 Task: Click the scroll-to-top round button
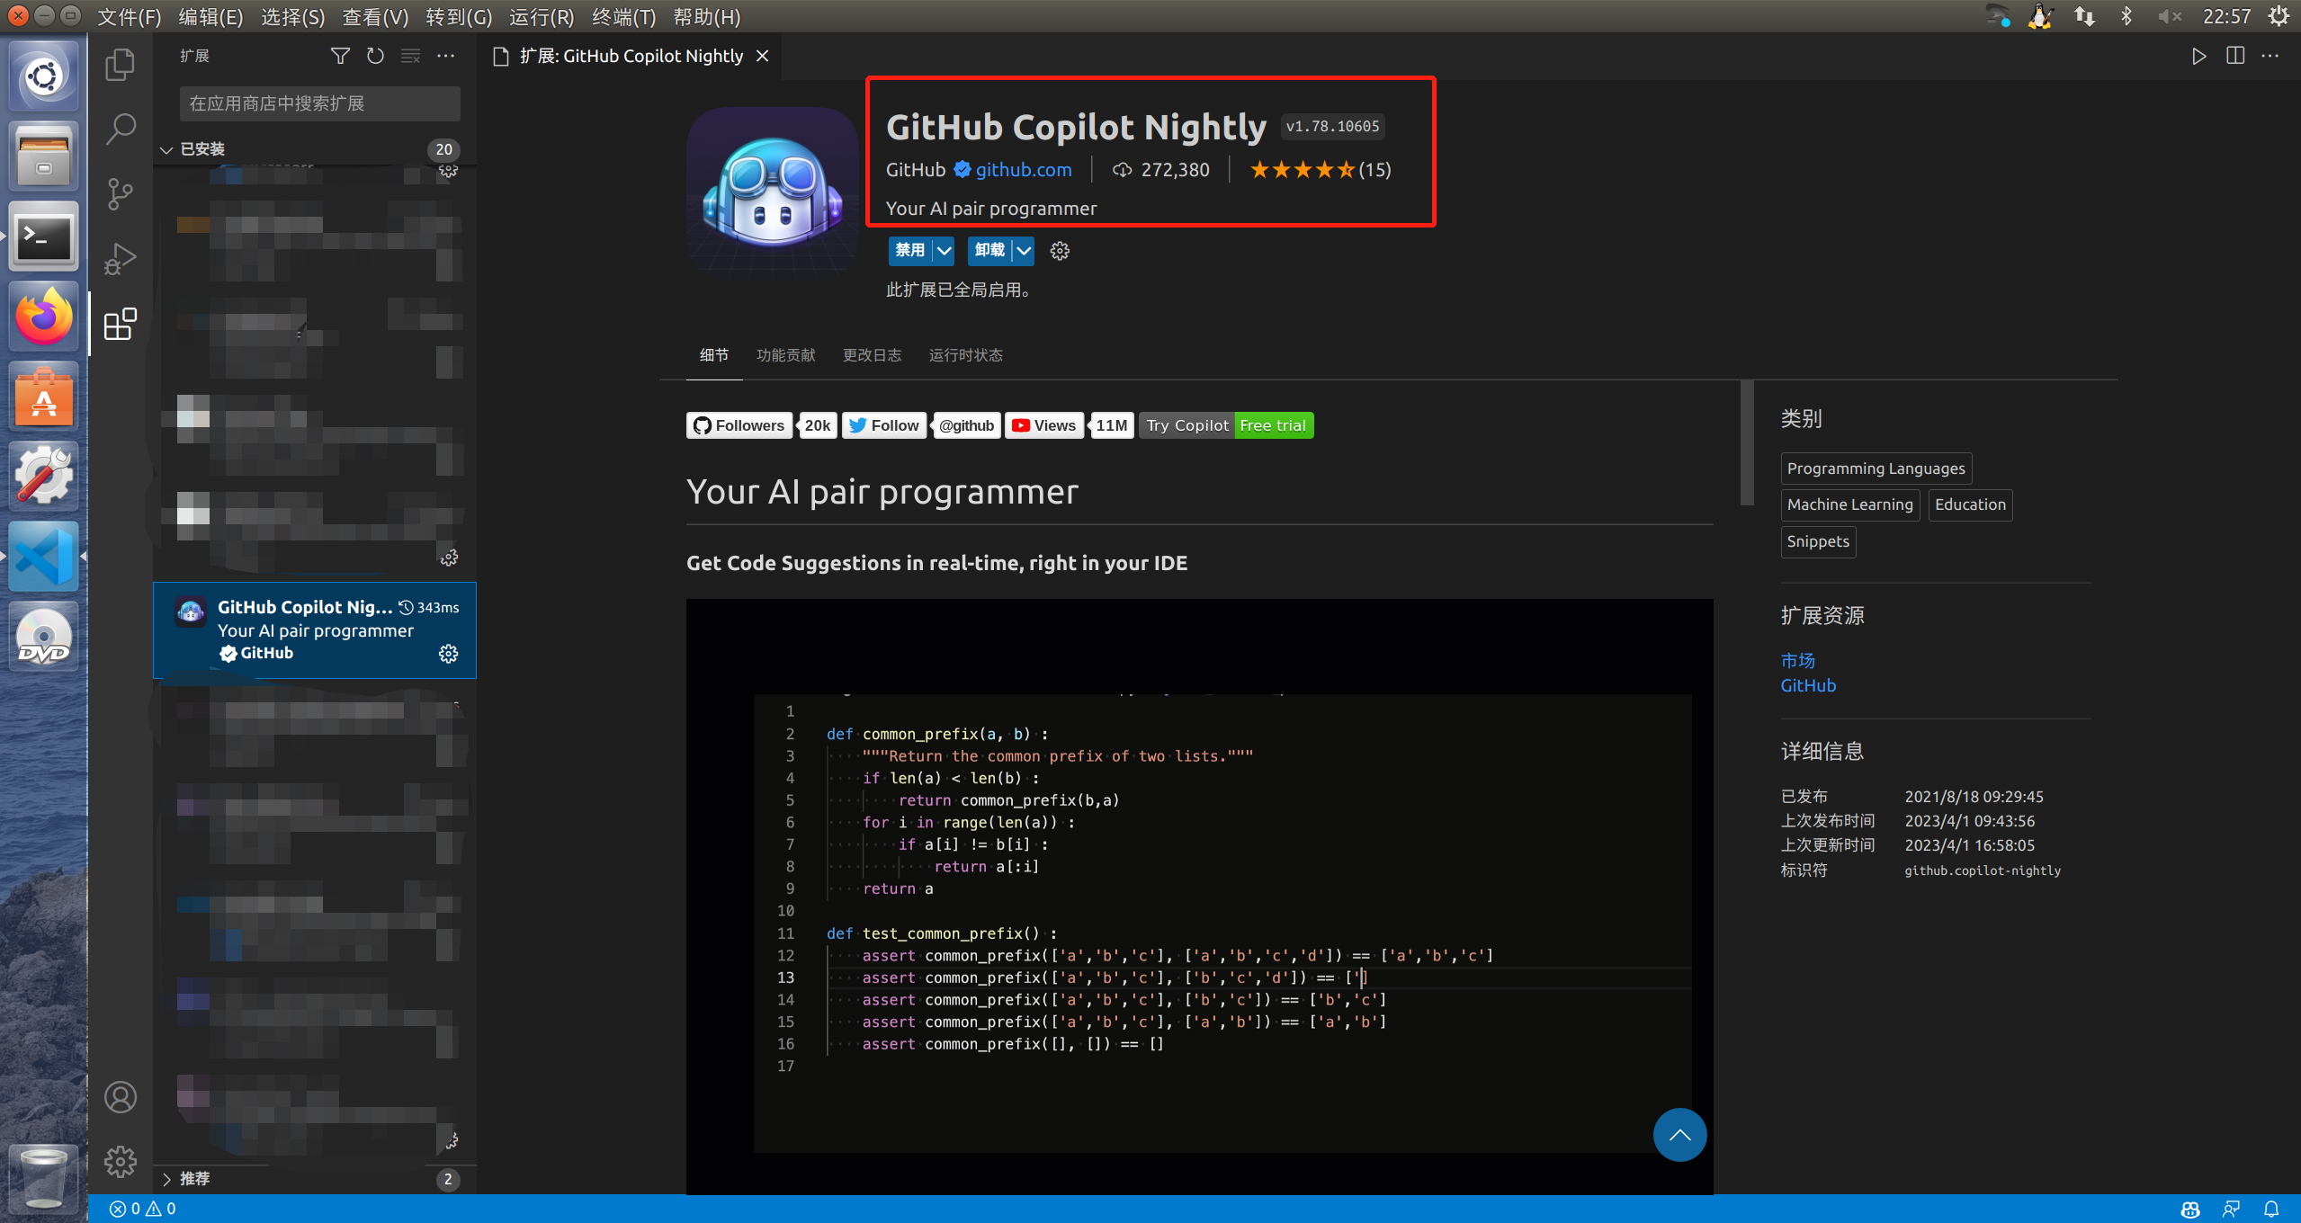(x=1679, y=1135)
